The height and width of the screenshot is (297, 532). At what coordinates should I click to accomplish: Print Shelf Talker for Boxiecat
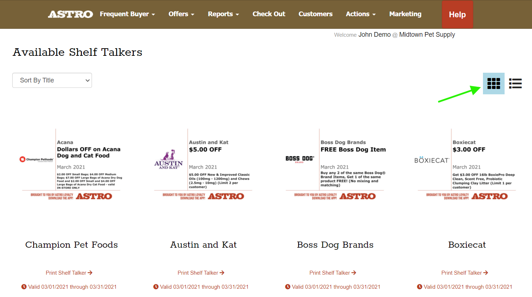(x=465, y=273)
